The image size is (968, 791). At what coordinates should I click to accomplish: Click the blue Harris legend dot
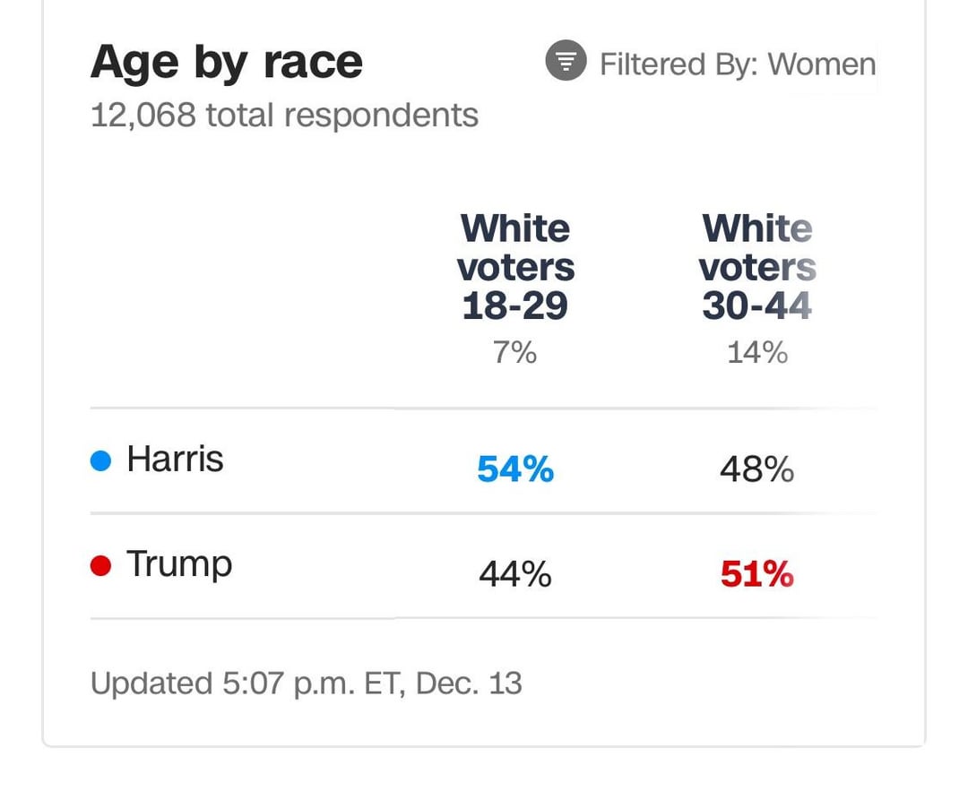(x=100, y=460)
